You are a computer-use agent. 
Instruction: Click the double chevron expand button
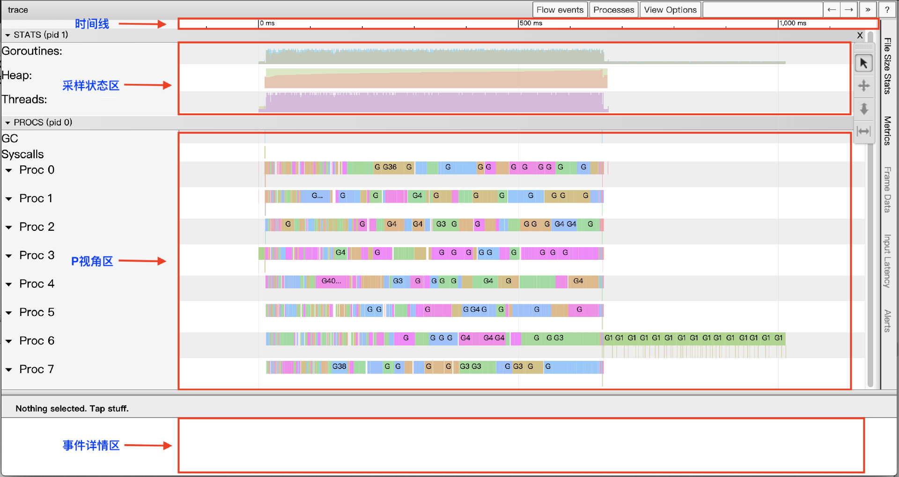pyautogui.click(x=868, y=10)
